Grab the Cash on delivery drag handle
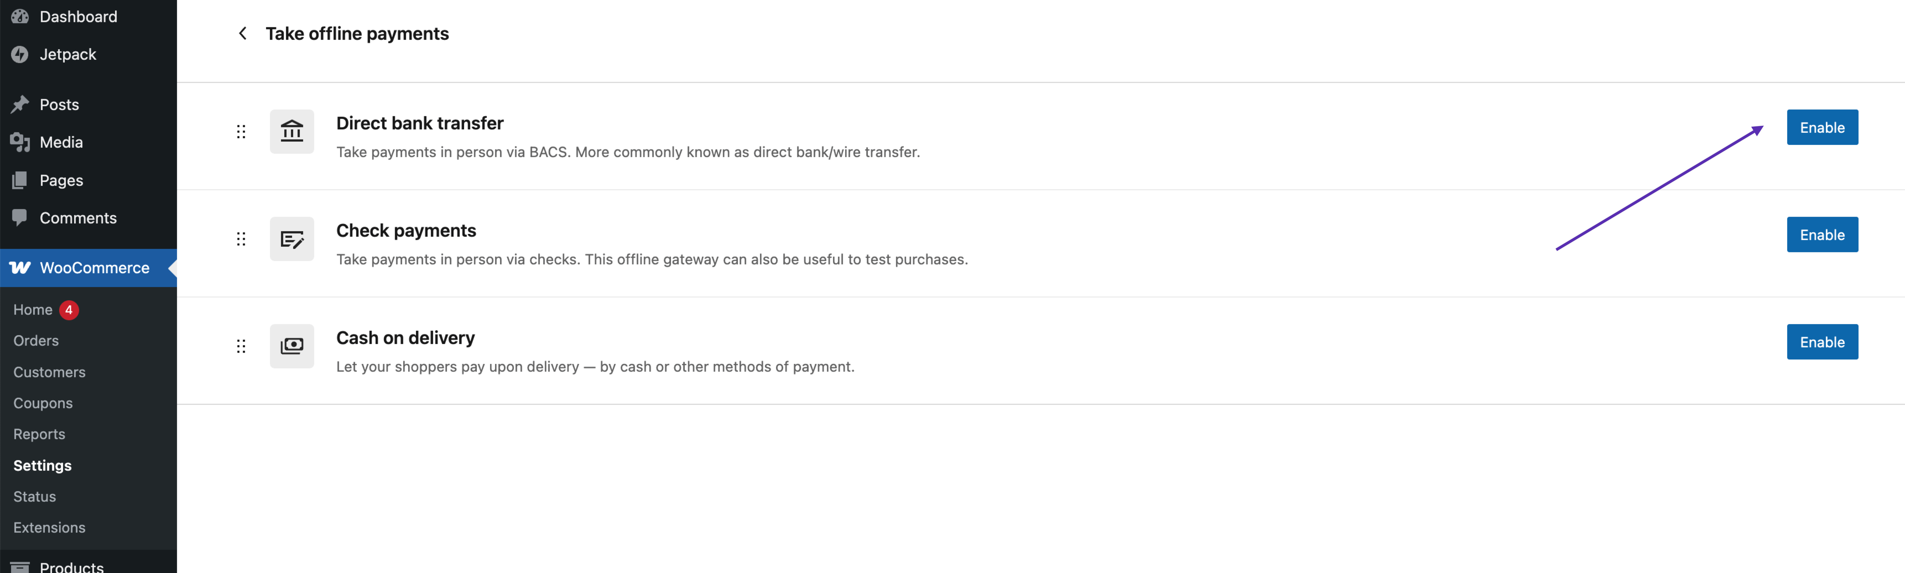The image size is (1905, 573). pos(241,346)
